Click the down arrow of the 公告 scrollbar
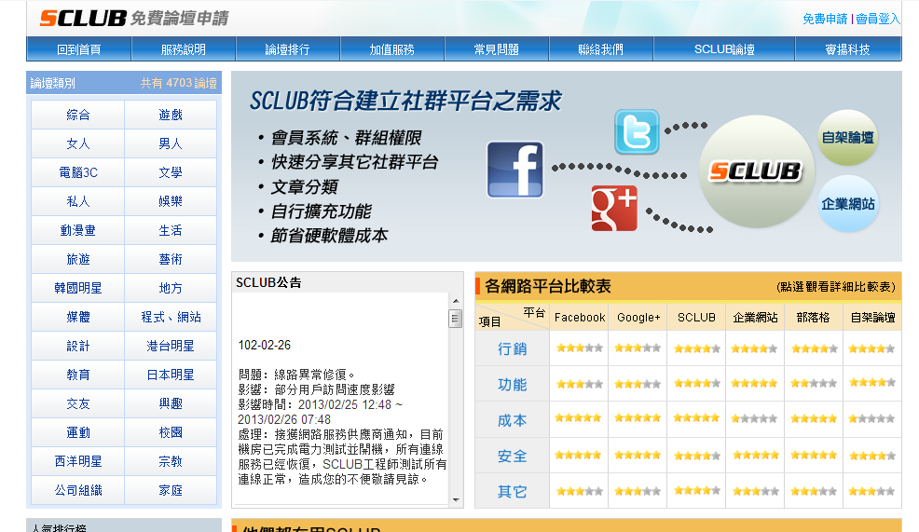The height and width of the screenshot is (532, 919). click(x=456, y=499)
